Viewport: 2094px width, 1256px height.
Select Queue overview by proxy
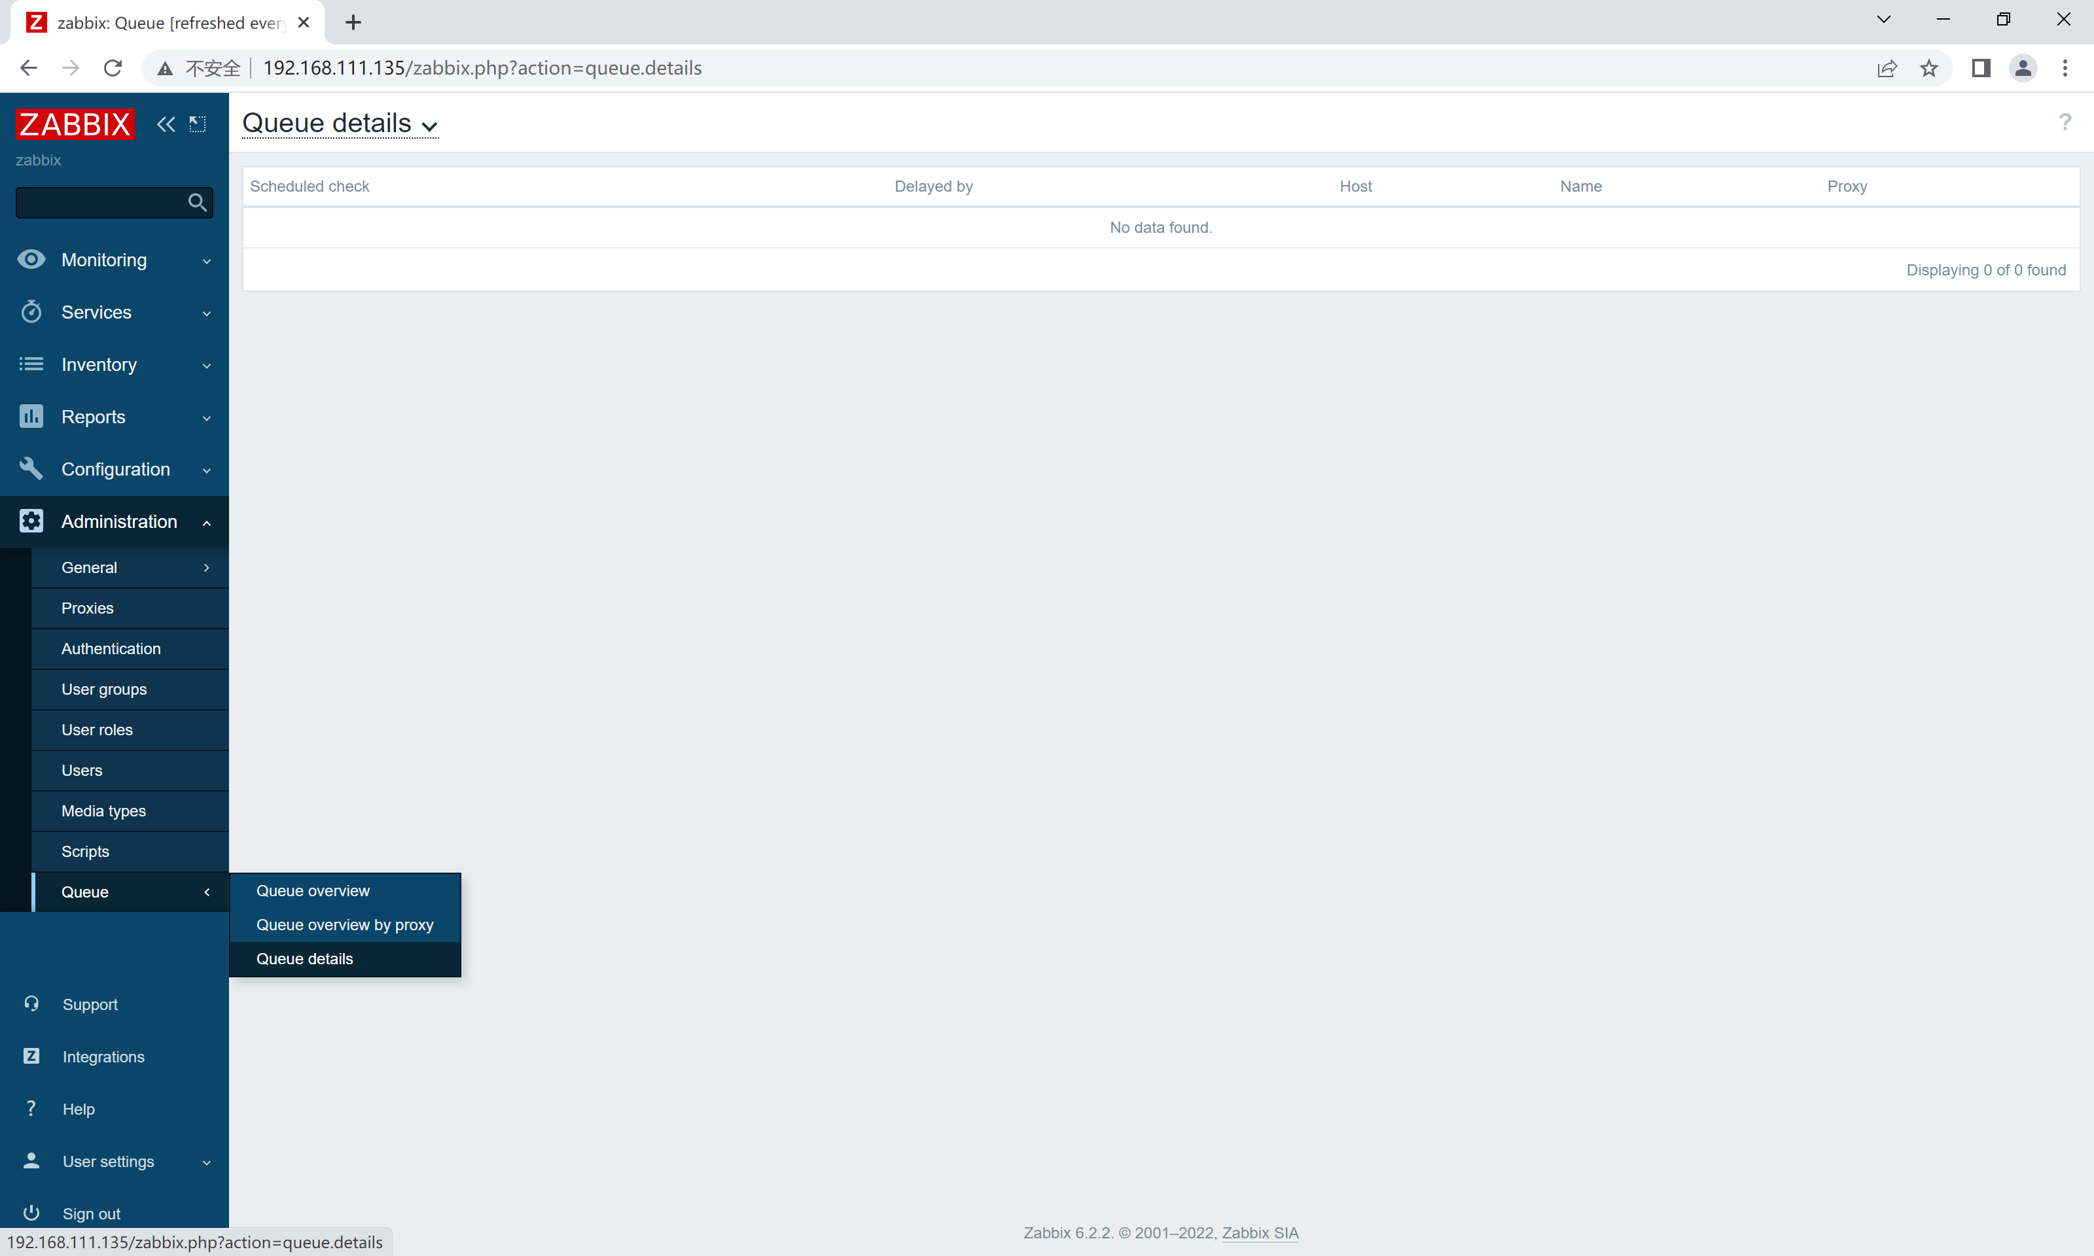tap(346, 924)
